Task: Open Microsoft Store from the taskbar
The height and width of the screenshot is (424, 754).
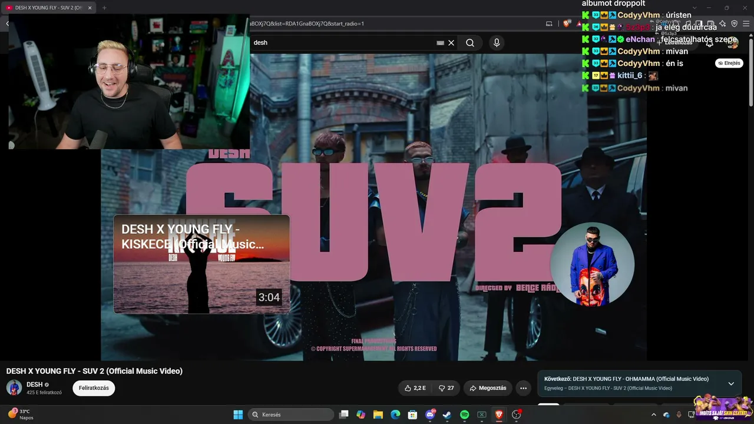Action: click(413, 415)
